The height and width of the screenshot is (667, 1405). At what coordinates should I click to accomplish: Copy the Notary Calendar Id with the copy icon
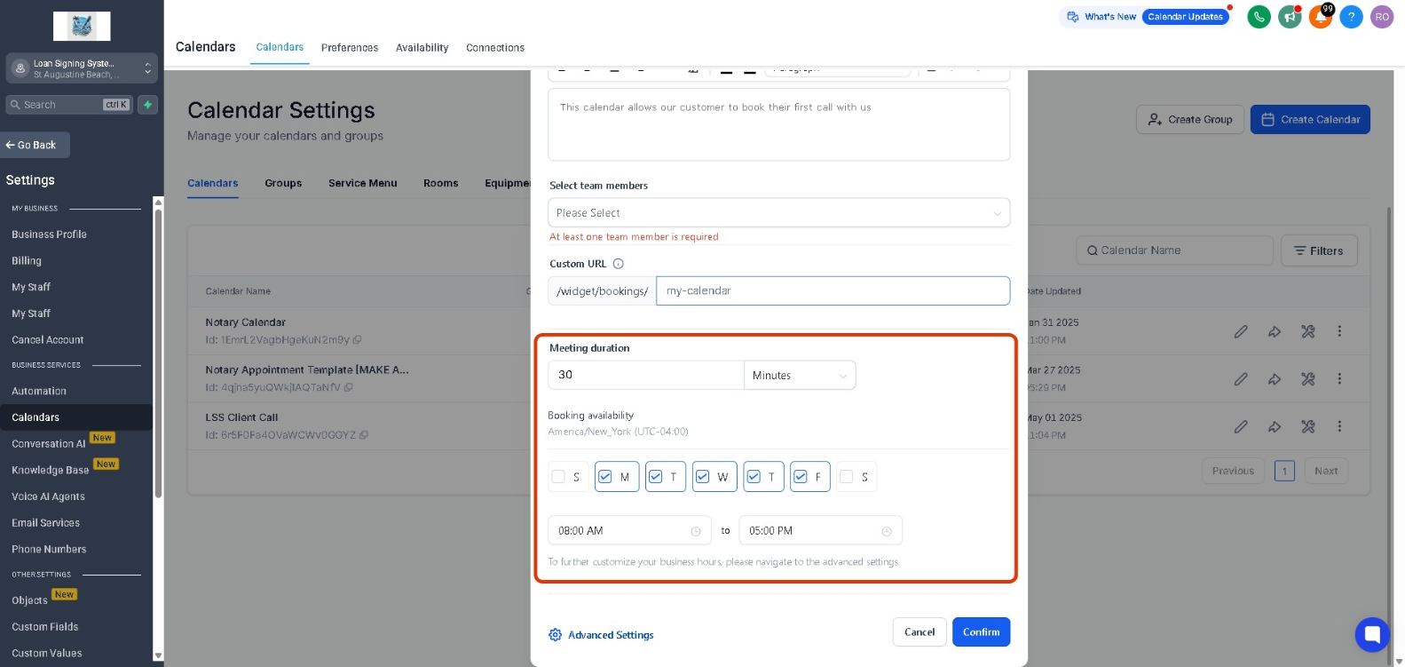pos(357,340)
